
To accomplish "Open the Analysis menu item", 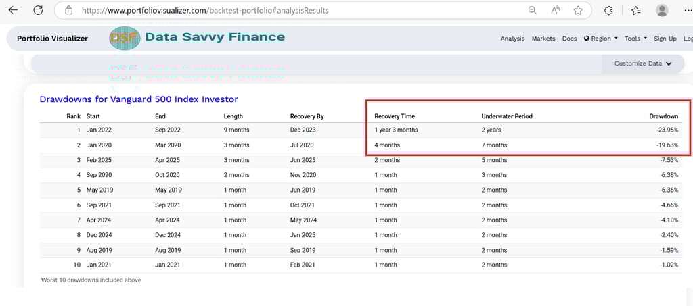I will click(512, 39).
